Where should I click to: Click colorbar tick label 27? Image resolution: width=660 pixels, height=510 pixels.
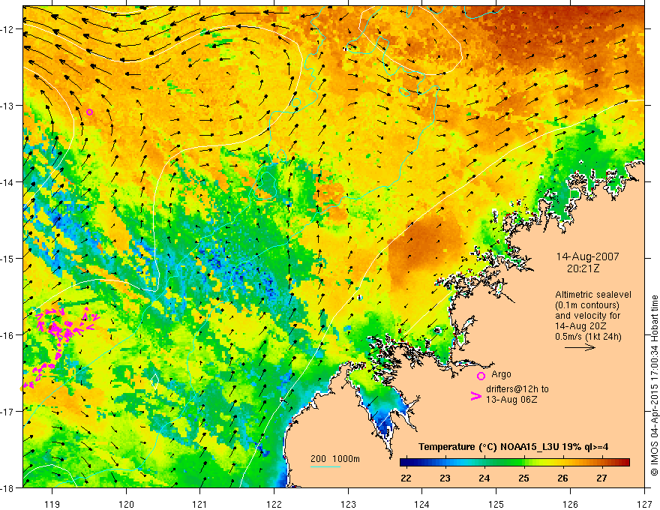602,478
